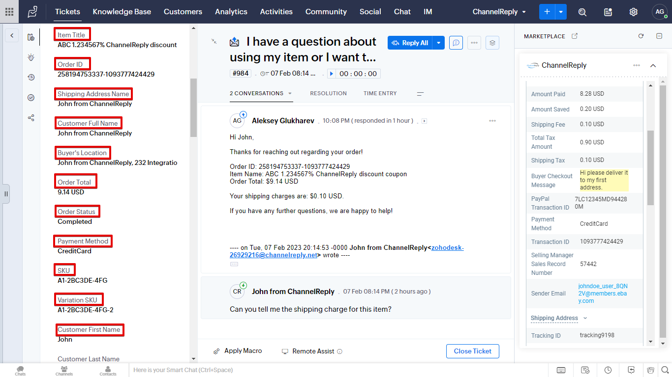
Task: Click the email channel icon by subject
Action: coord(235,42)
